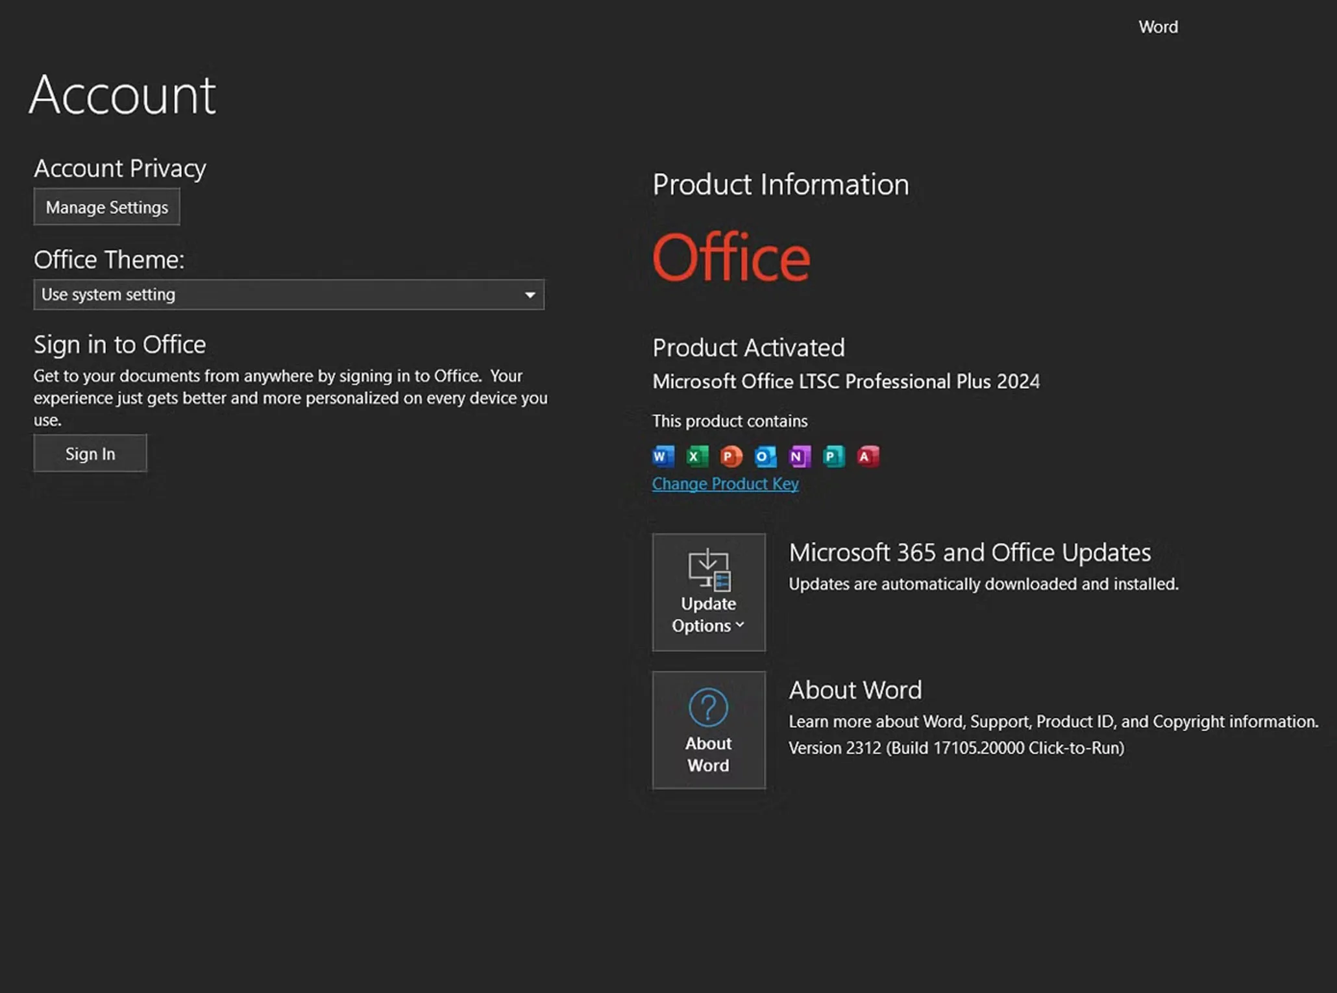Screen dimensions: 1337x993
Task: Select the Access app icon
Action: (868, 456)
